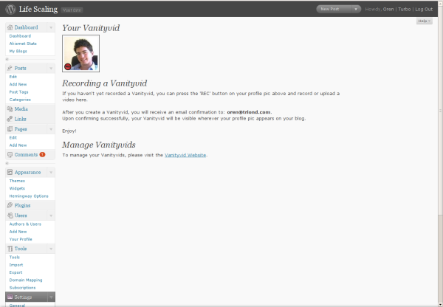Open Domain Mapping submenu item

pyautogui.click(x=26, y=280)
